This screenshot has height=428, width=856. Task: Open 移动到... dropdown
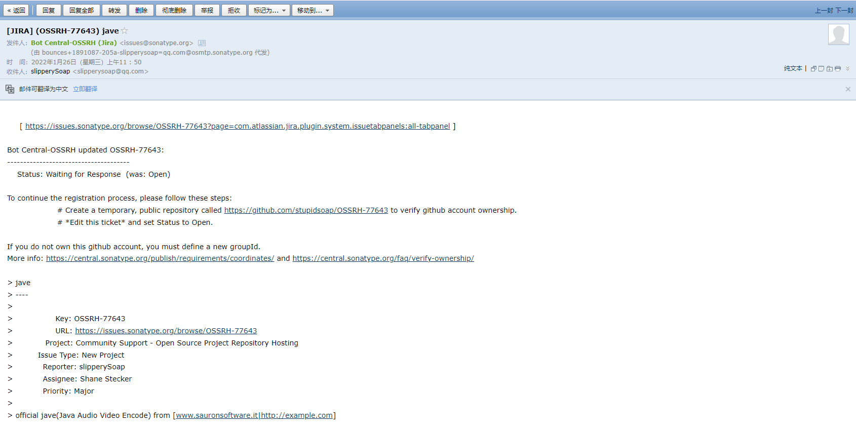tap(313, 10)
